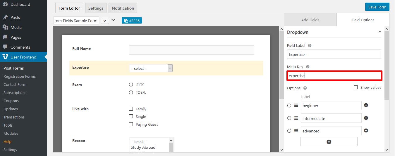Click the checkmark to confirm form title

click(105, 21)
